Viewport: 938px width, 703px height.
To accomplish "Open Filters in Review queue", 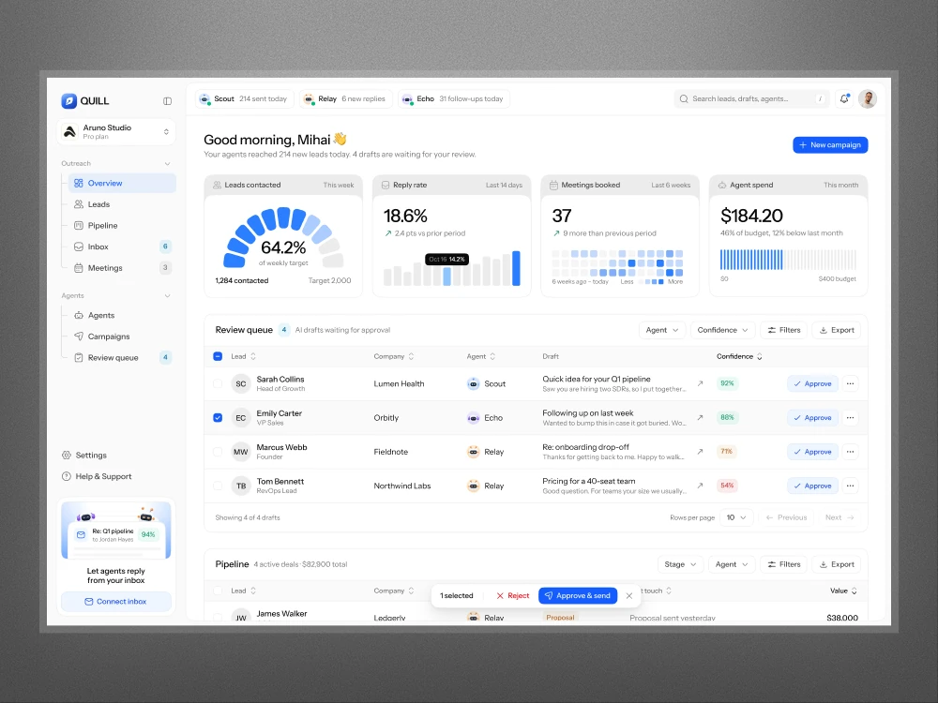I will (x=783, y=330).
